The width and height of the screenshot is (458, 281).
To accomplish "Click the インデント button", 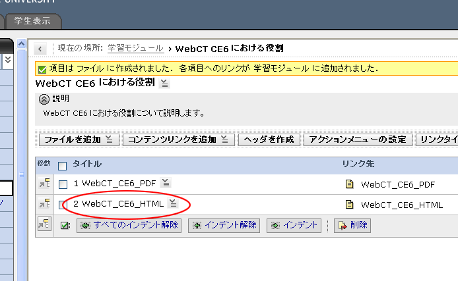I will pos(294,225).
